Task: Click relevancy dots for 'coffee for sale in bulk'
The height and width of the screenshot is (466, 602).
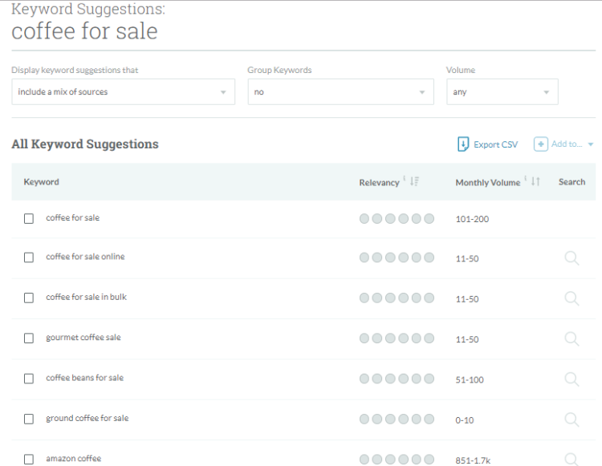Action: [397, 298]
